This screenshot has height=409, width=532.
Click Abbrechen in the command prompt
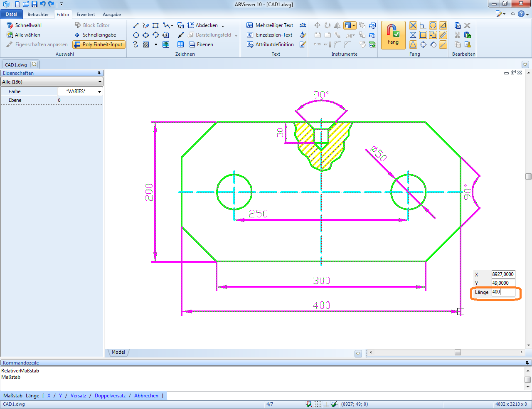[146, 396]
